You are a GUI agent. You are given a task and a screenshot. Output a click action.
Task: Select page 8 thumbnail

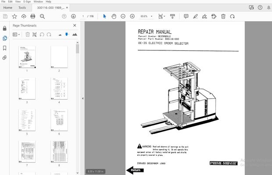tap(59, 152)
